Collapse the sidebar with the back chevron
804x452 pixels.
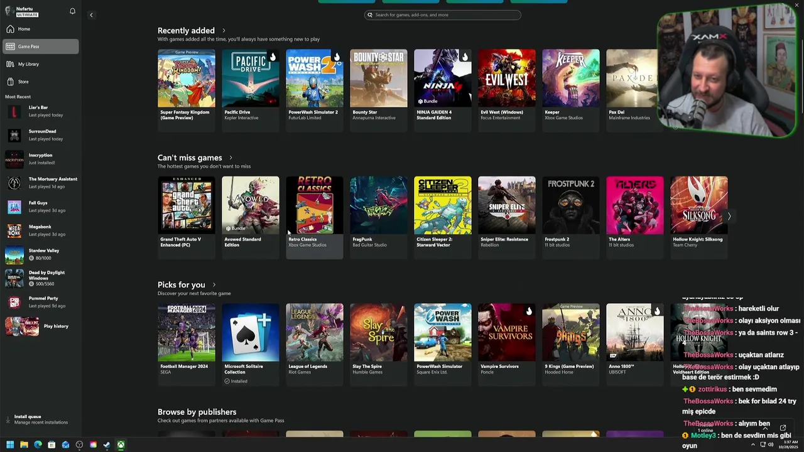coord(91,15)
